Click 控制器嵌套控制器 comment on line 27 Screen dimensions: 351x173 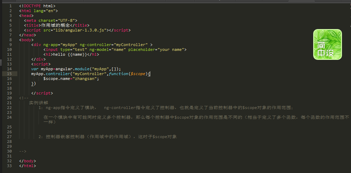tap(65, 137)
